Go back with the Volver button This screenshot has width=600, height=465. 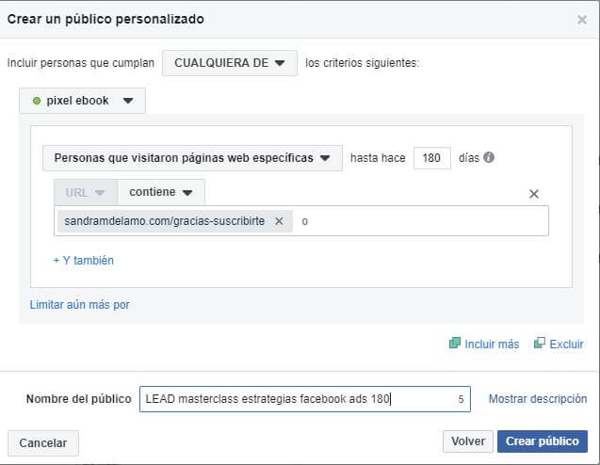(467, 441)
